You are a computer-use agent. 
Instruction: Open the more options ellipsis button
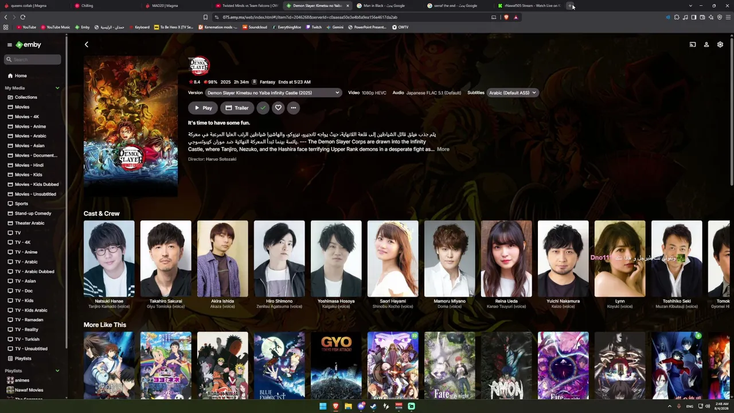(294, 108)
